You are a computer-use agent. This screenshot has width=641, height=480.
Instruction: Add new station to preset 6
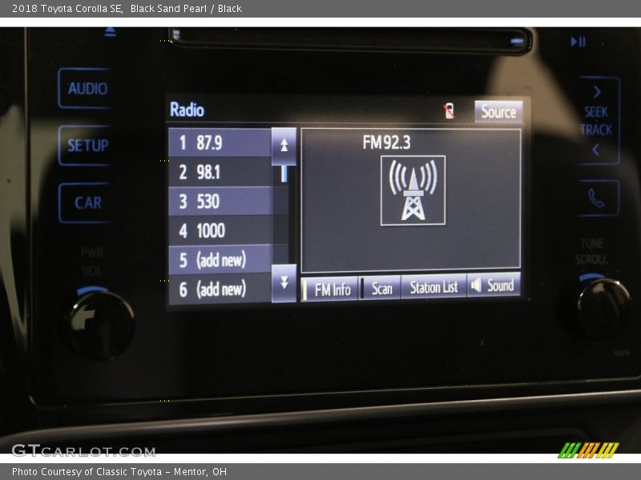pos(220,289)
